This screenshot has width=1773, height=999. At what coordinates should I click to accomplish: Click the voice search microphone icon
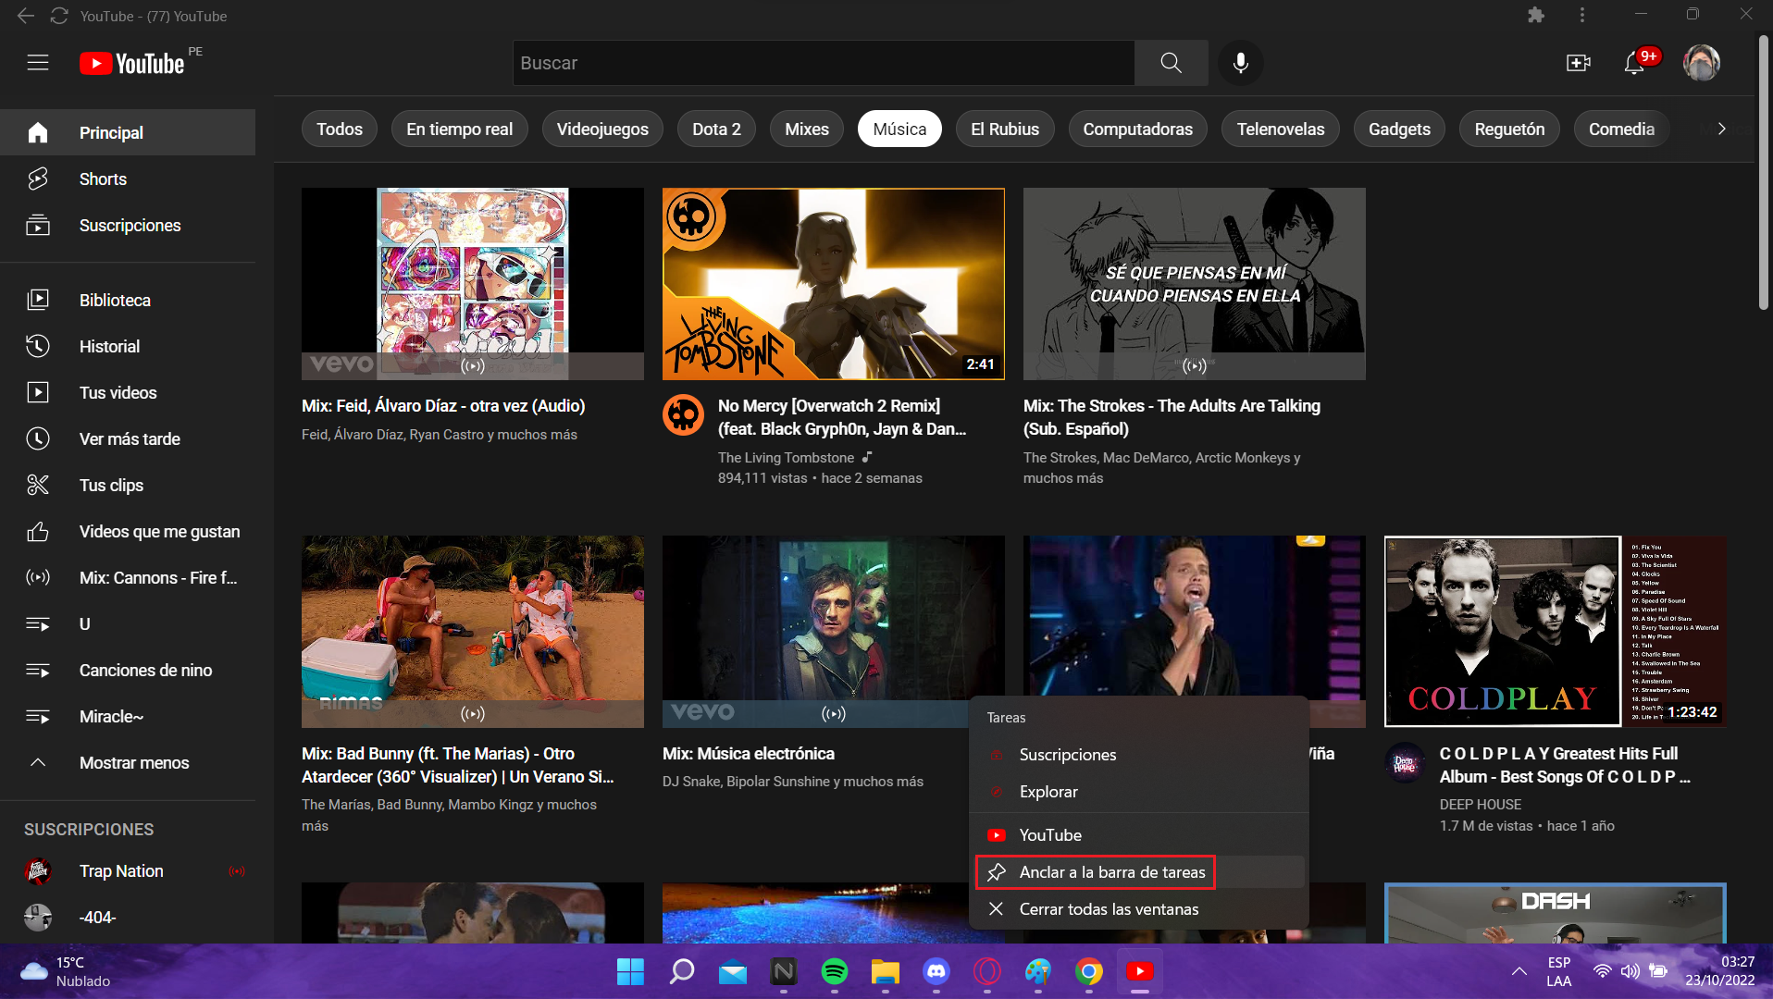[x=1240, y=63]
